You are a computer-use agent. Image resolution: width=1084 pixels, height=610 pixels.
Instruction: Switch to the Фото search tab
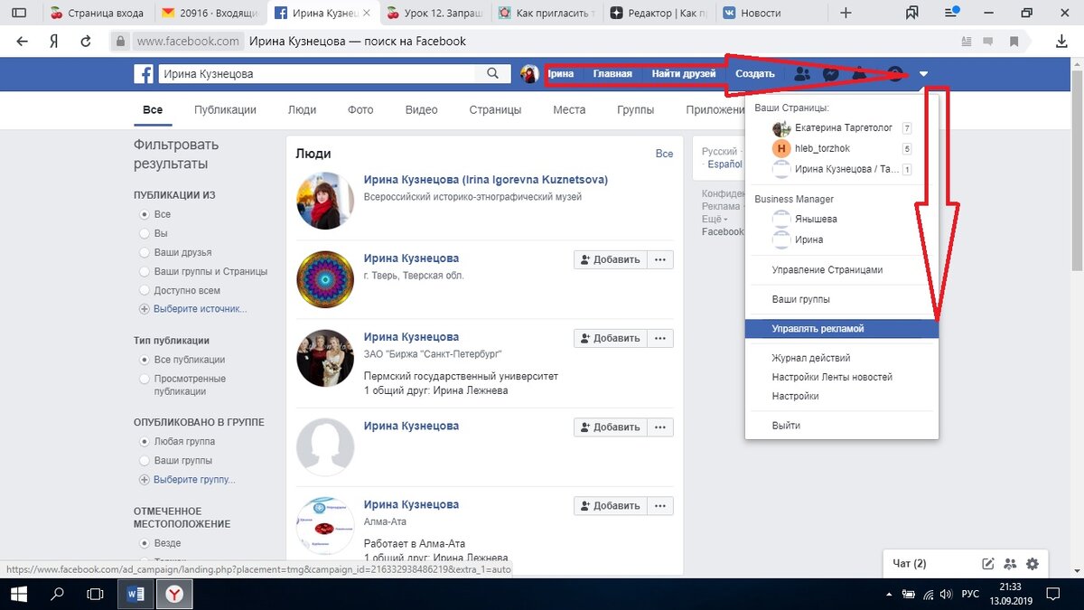coord(360,109)
